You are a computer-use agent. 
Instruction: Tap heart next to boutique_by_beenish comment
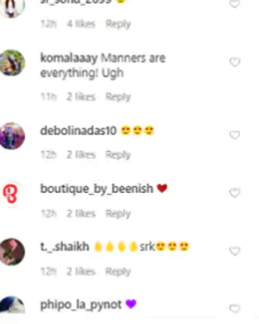pyautogui.click(x=234, y=193)
